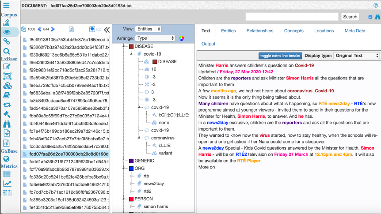The width and height of the screenshot is (381, 214).
Task: Open the View Entities dropdown
Action: point(148,29)
